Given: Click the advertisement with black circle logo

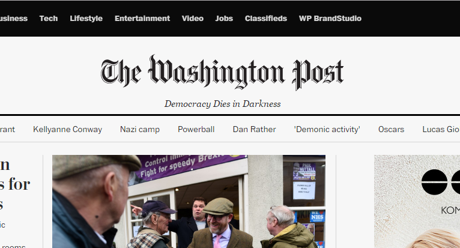Looking at the screenshot, I should (x=417, y=201).
